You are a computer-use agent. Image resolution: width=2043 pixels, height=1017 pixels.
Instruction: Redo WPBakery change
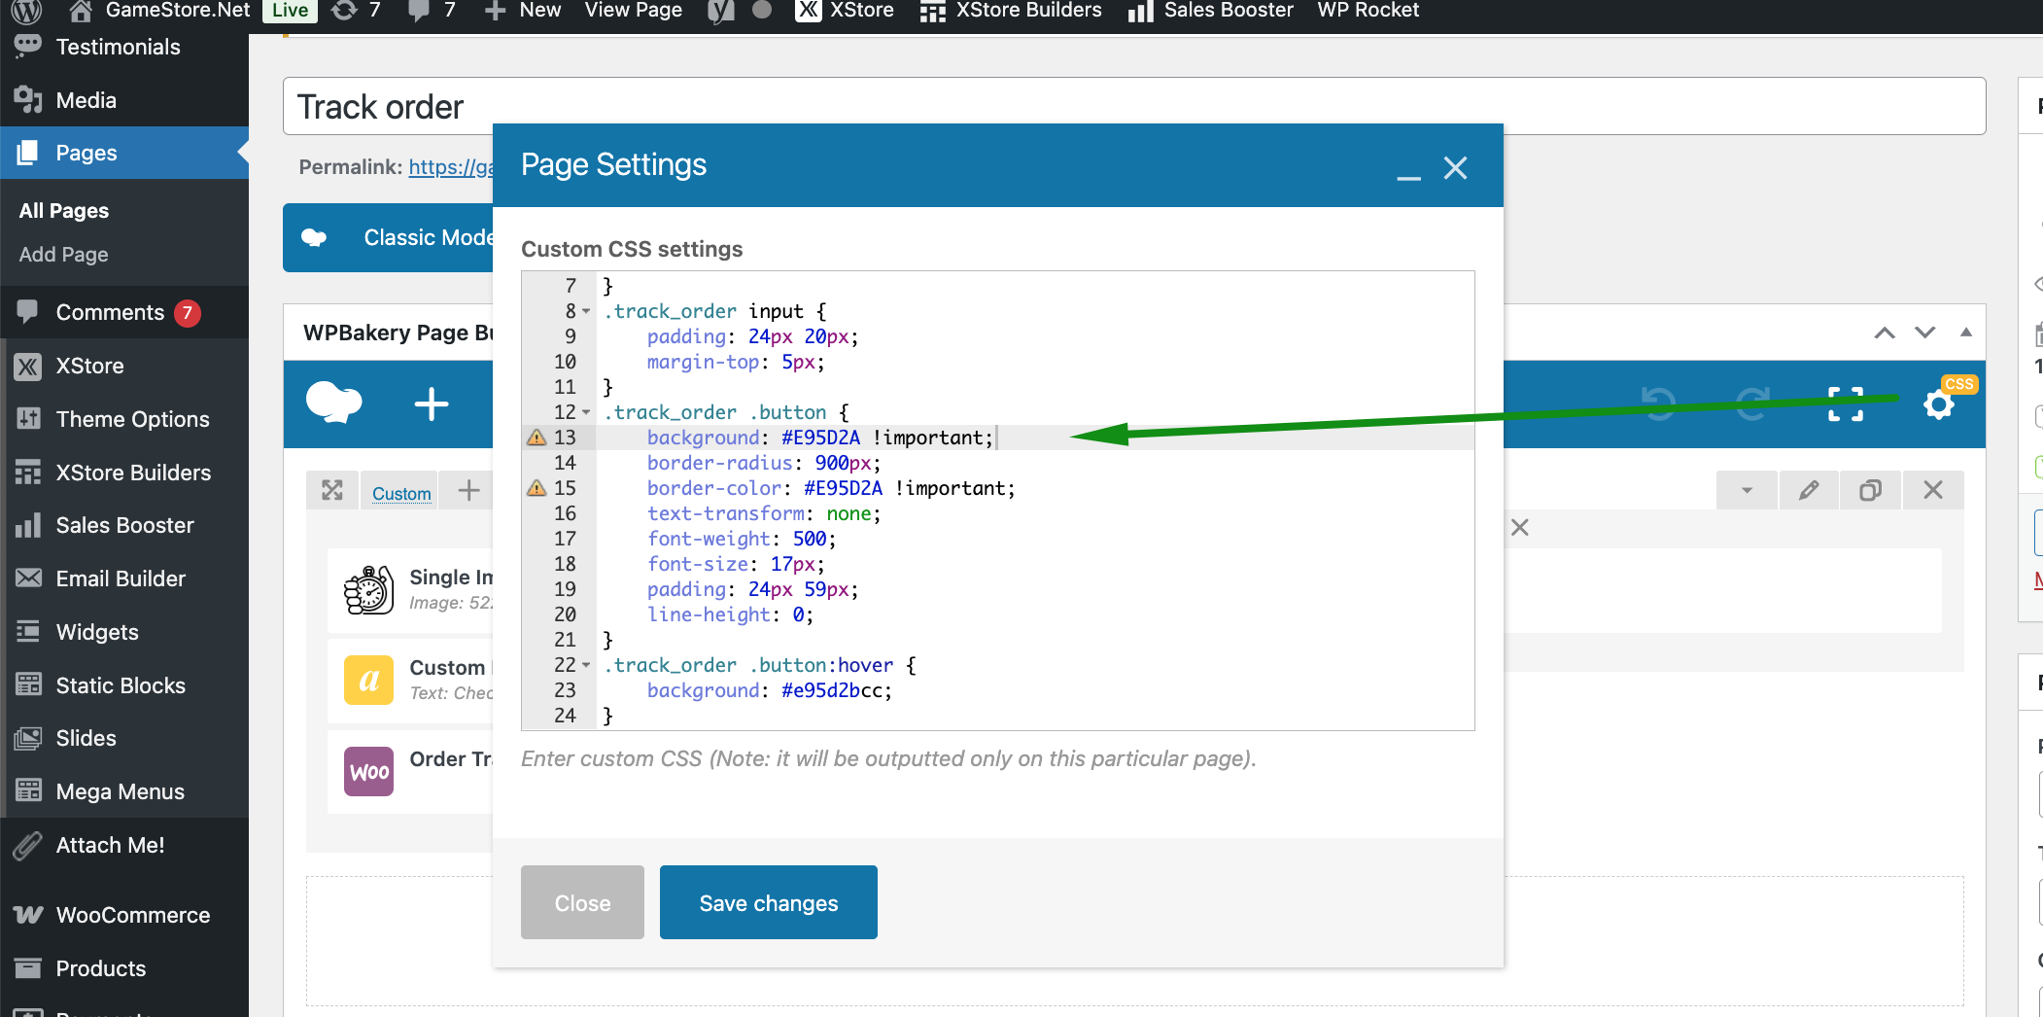point(1751,403)
